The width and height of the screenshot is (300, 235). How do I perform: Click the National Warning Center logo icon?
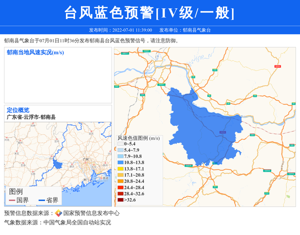point(58,213)
